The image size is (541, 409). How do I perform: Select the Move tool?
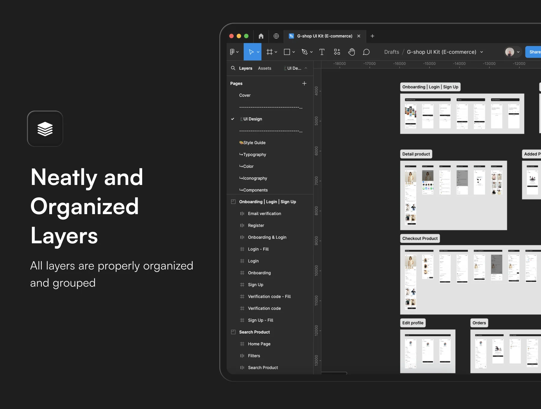[251, 52]
